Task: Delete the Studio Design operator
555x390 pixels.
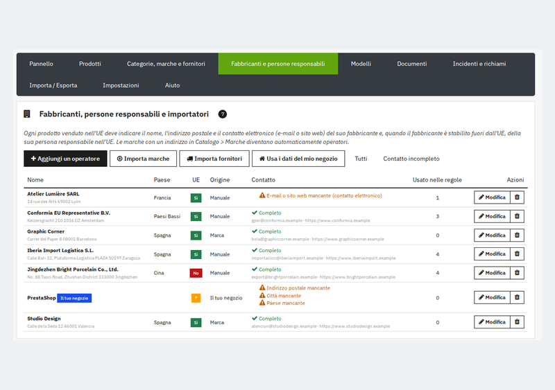Action: 517,321
